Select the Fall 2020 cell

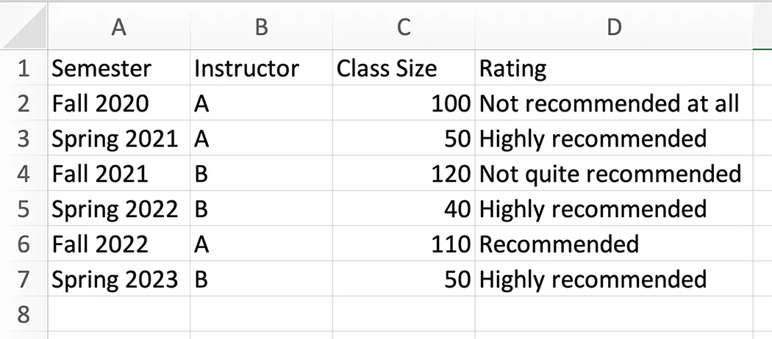tap(100, 103)
